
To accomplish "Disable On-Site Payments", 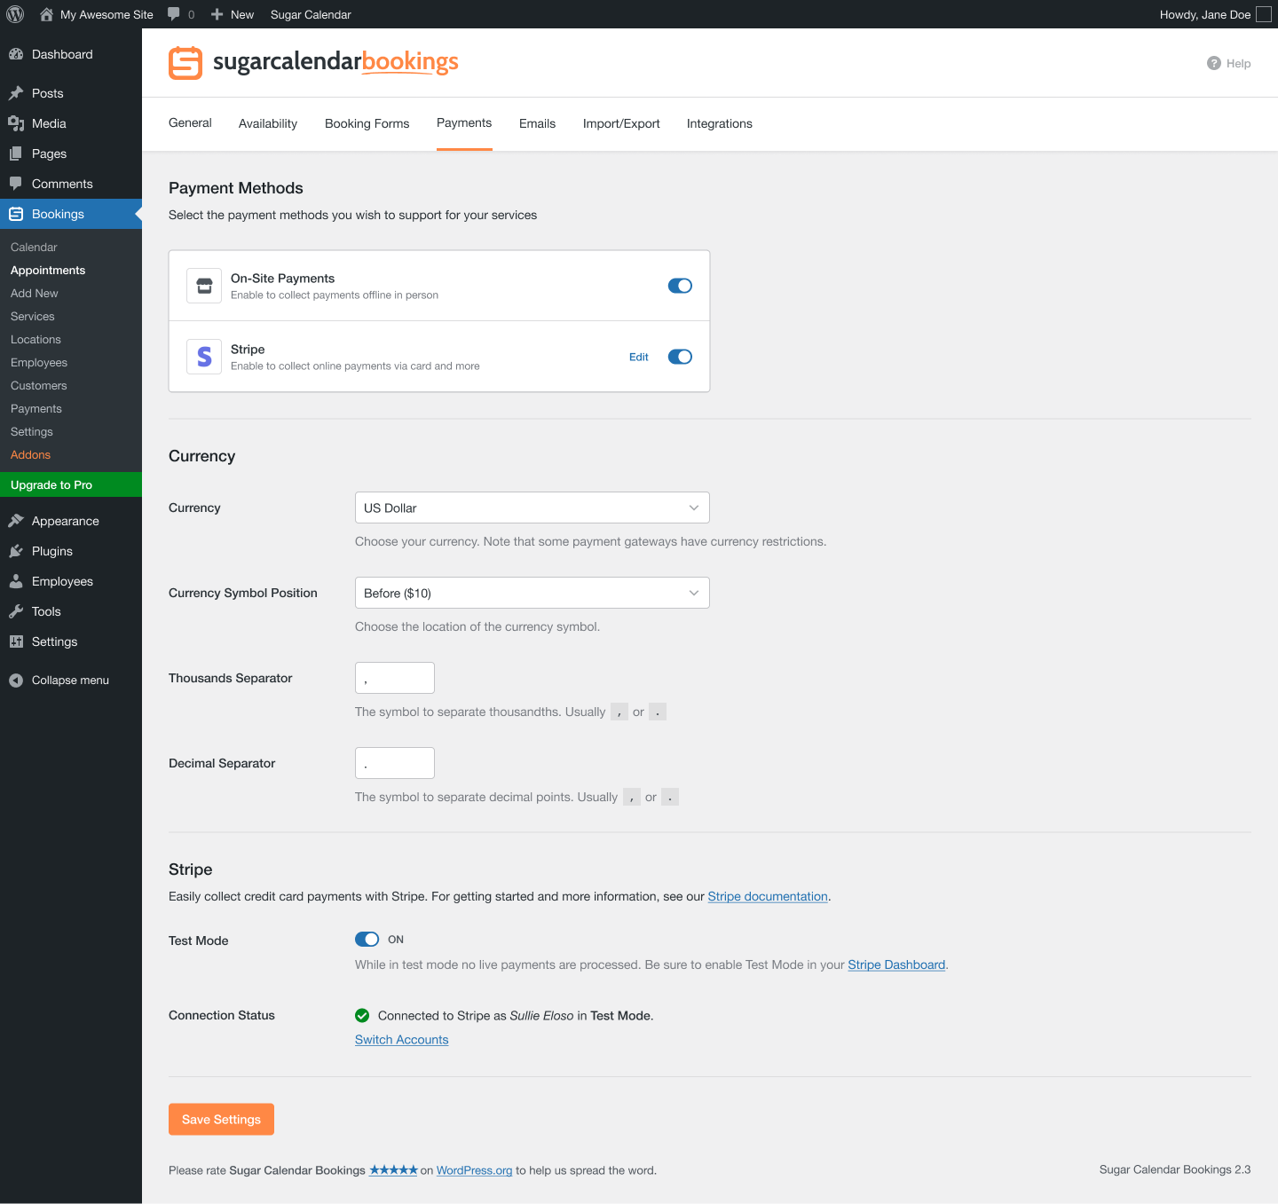I will [x=680, y=285].
